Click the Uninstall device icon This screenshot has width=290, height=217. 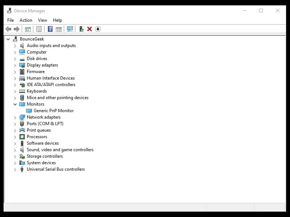(x=89, y=29)
